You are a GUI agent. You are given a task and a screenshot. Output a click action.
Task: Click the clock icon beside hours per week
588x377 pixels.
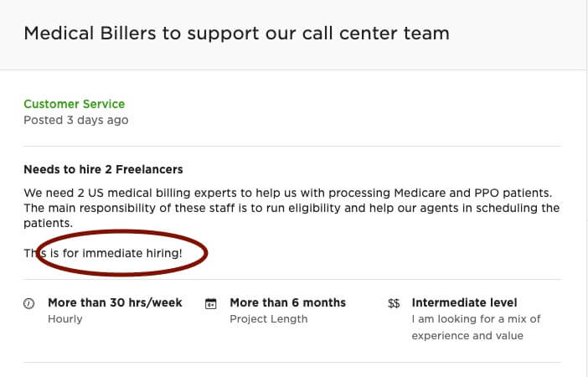pyautogui.click(x=28, y=303)
